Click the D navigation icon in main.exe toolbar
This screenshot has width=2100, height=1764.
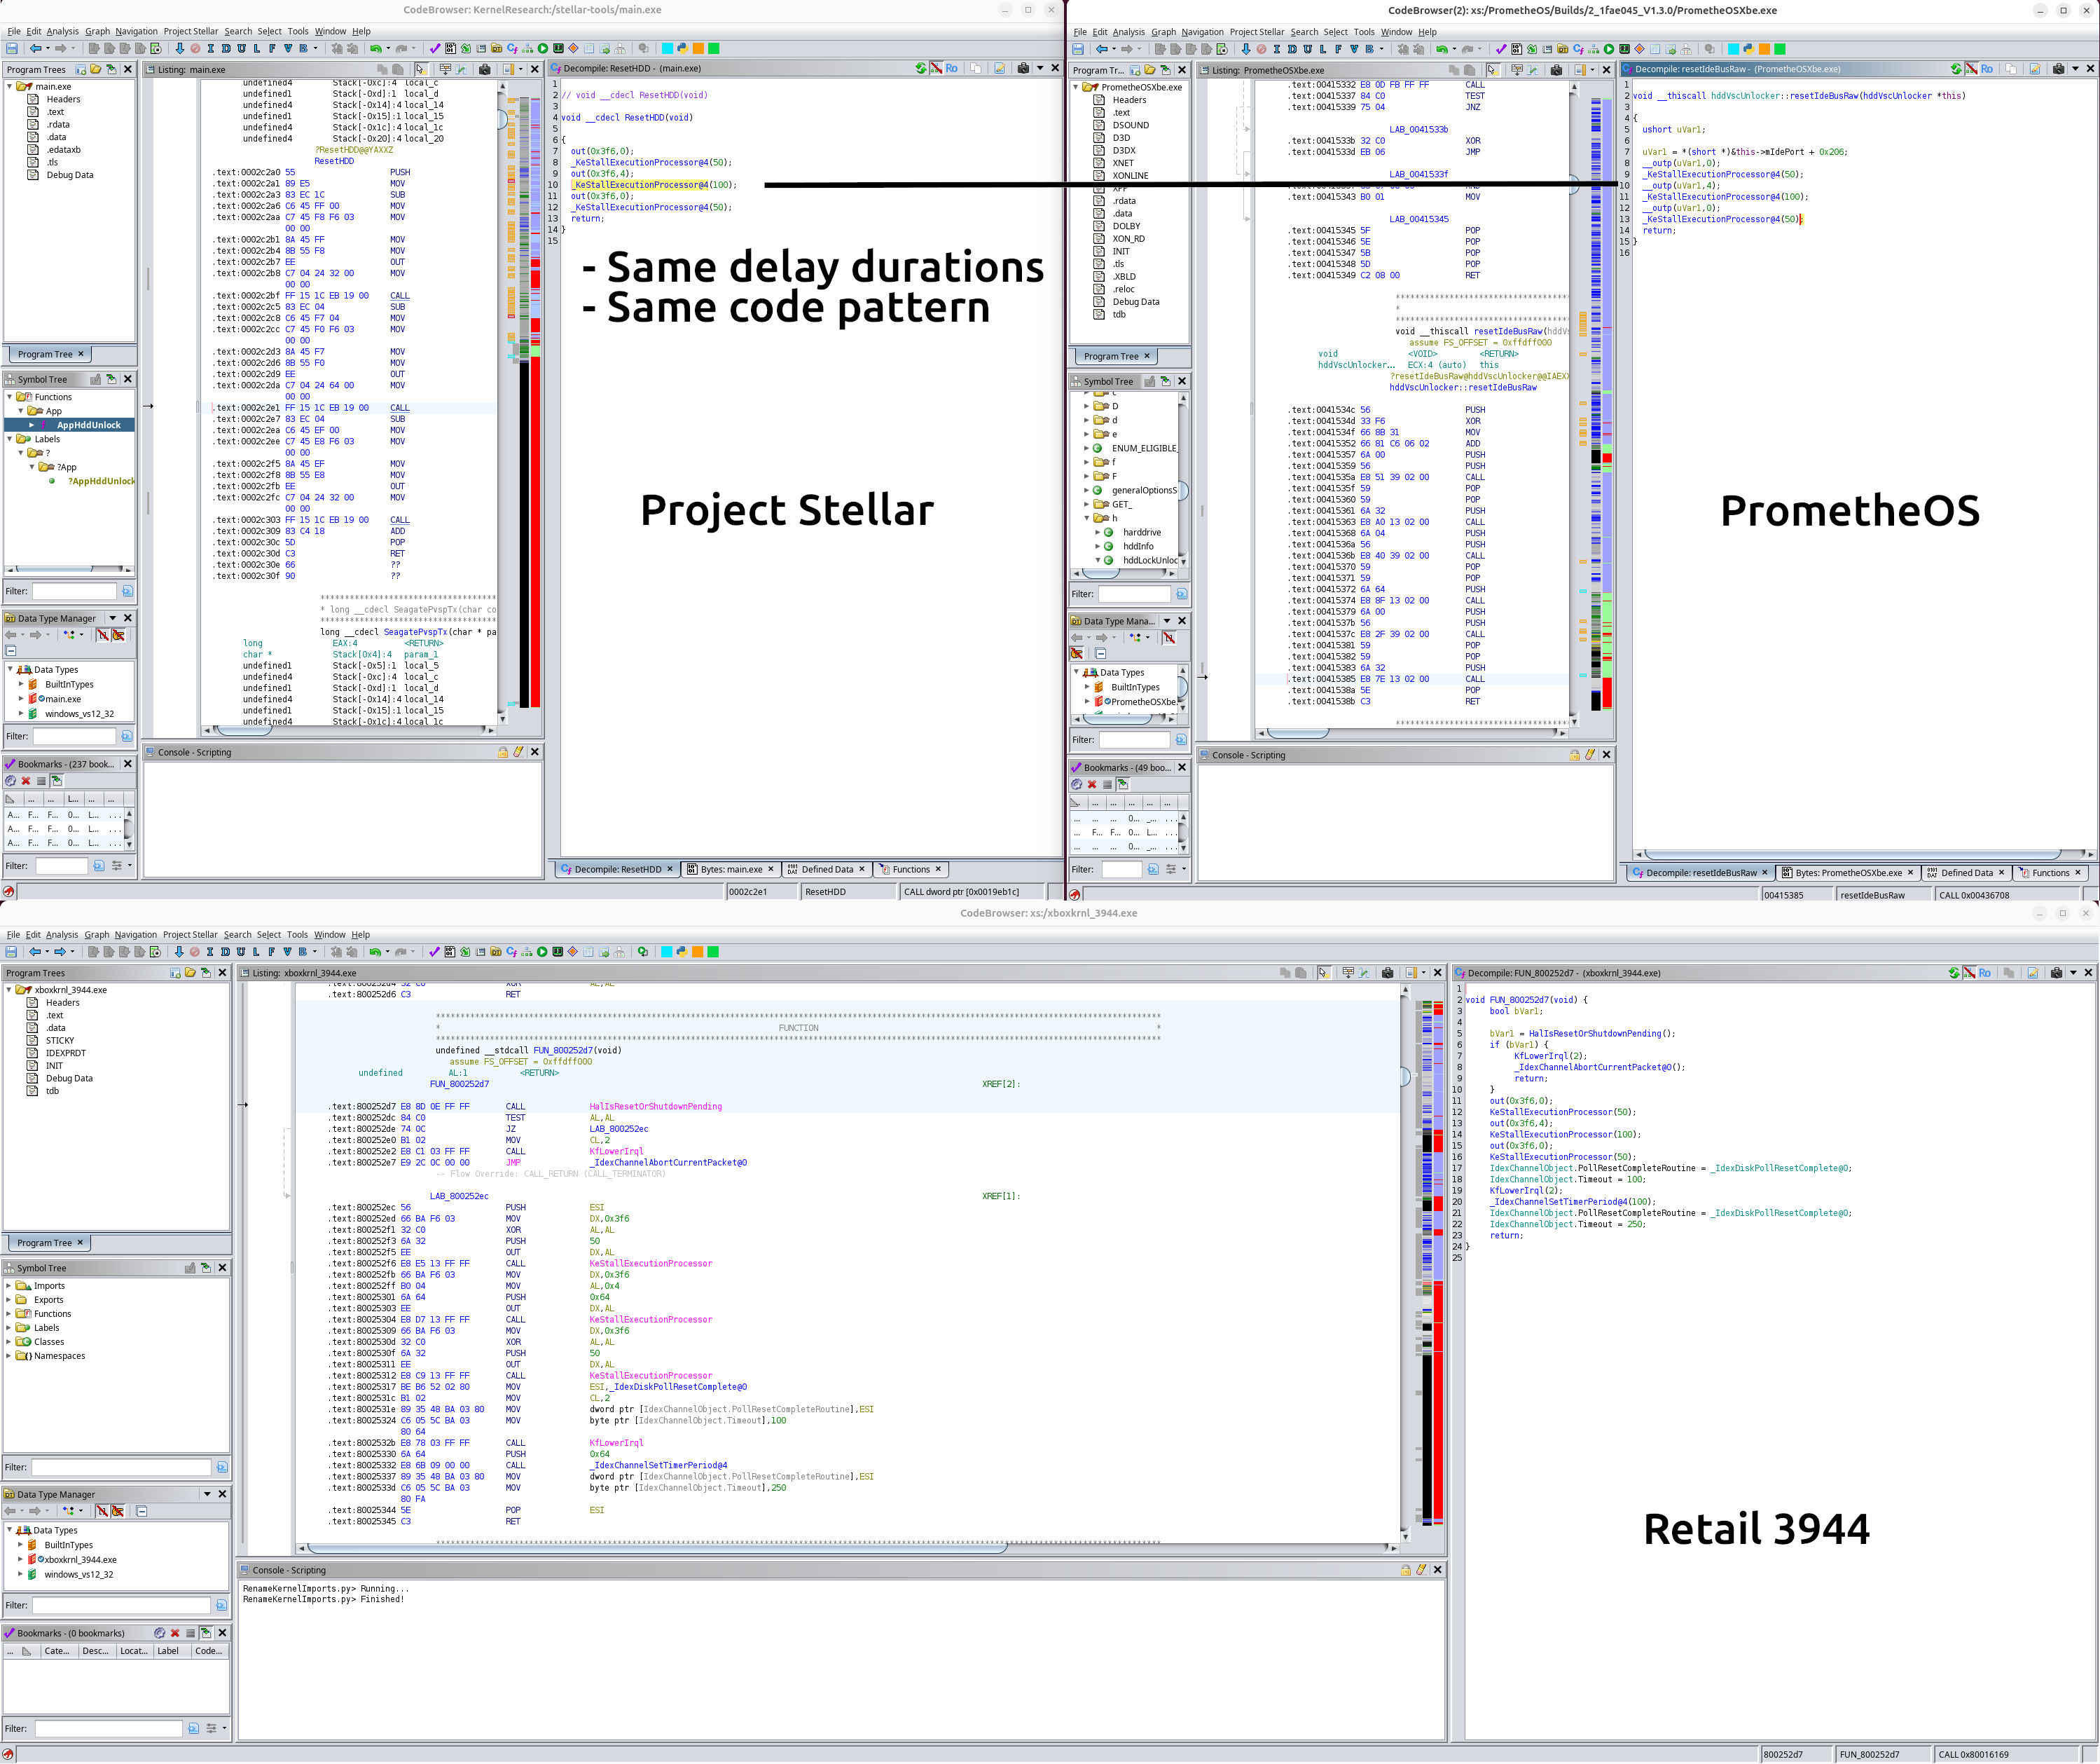[226, 48]
